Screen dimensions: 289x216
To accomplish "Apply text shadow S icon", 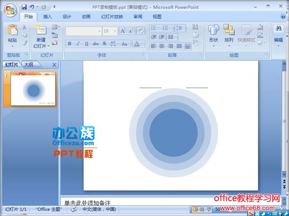I will 104,44.
